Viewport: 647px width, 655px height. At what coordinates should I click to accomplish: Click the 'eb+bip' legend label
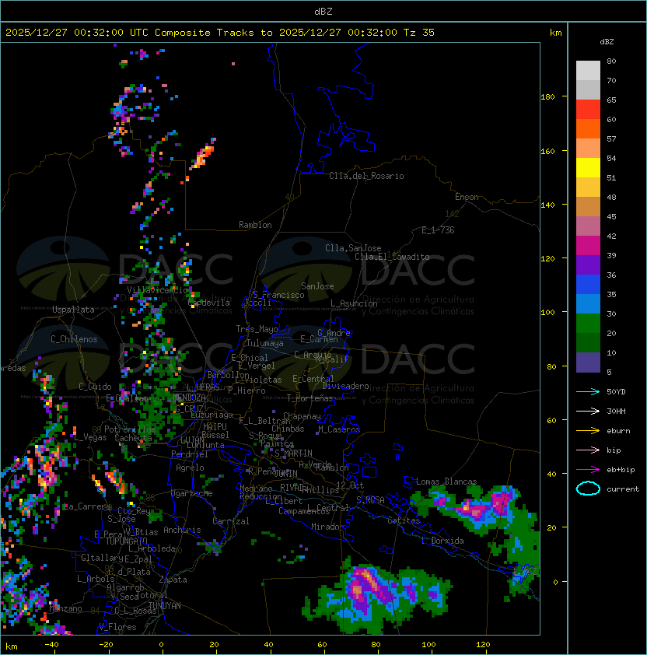(x=621, y=470)
